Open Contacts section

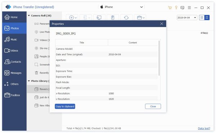point(14,62)
